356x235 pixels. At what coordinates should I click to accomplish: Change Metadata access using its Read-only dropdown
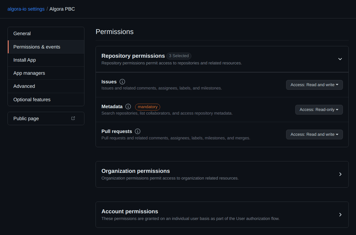[x=319, y=110]
